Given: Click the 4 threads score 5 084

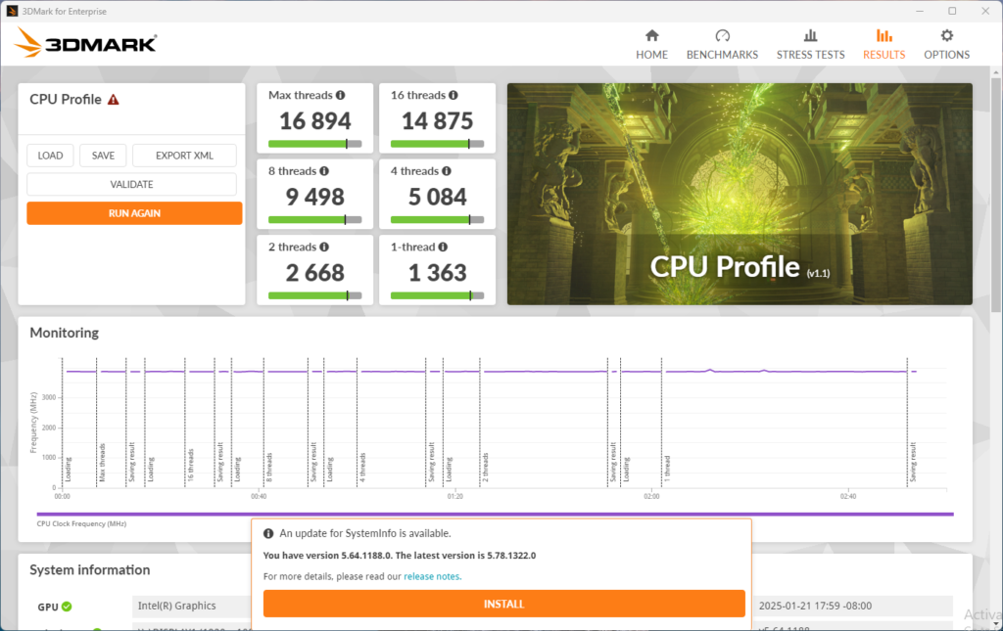Looking at the screenshot, I should 438,197.
